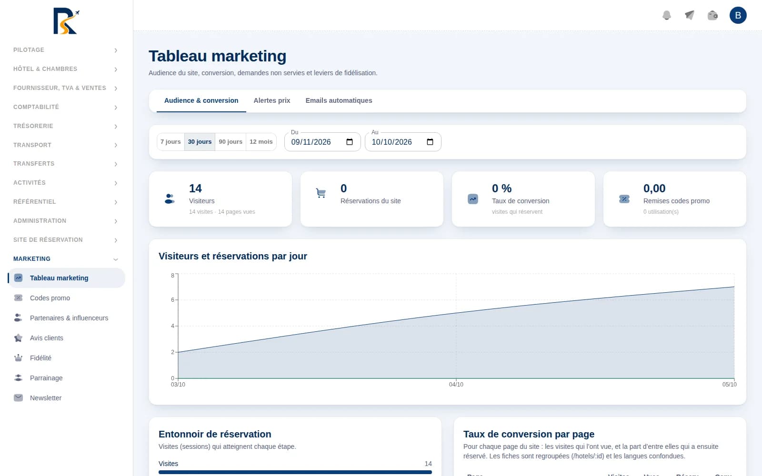Open Avis clients page
Image resolution: width=762 pixels, height=476 pixels.
pyautogui.click(x=67, y=338)
